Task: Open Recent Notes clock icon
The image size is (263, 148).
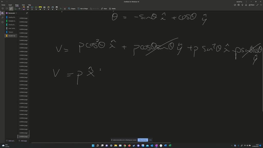Action: pyautogui.click(x=2, y=22)
